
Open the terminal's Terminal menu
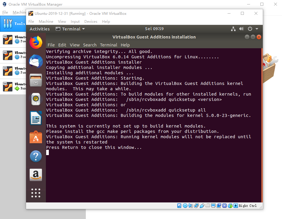click(x=109, y=45)
